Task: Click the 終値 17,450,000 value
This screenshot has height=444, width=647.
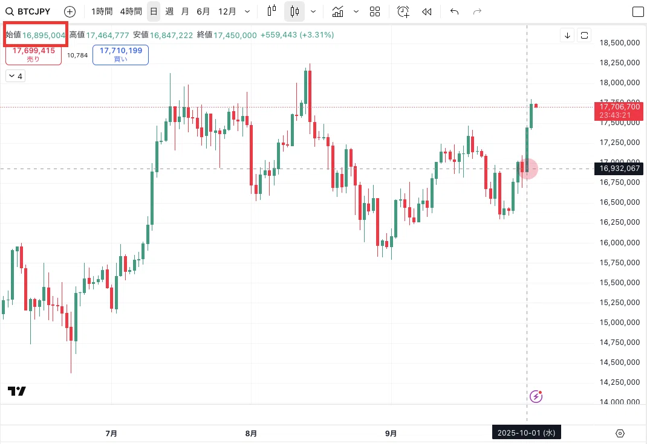Action: 235,35
